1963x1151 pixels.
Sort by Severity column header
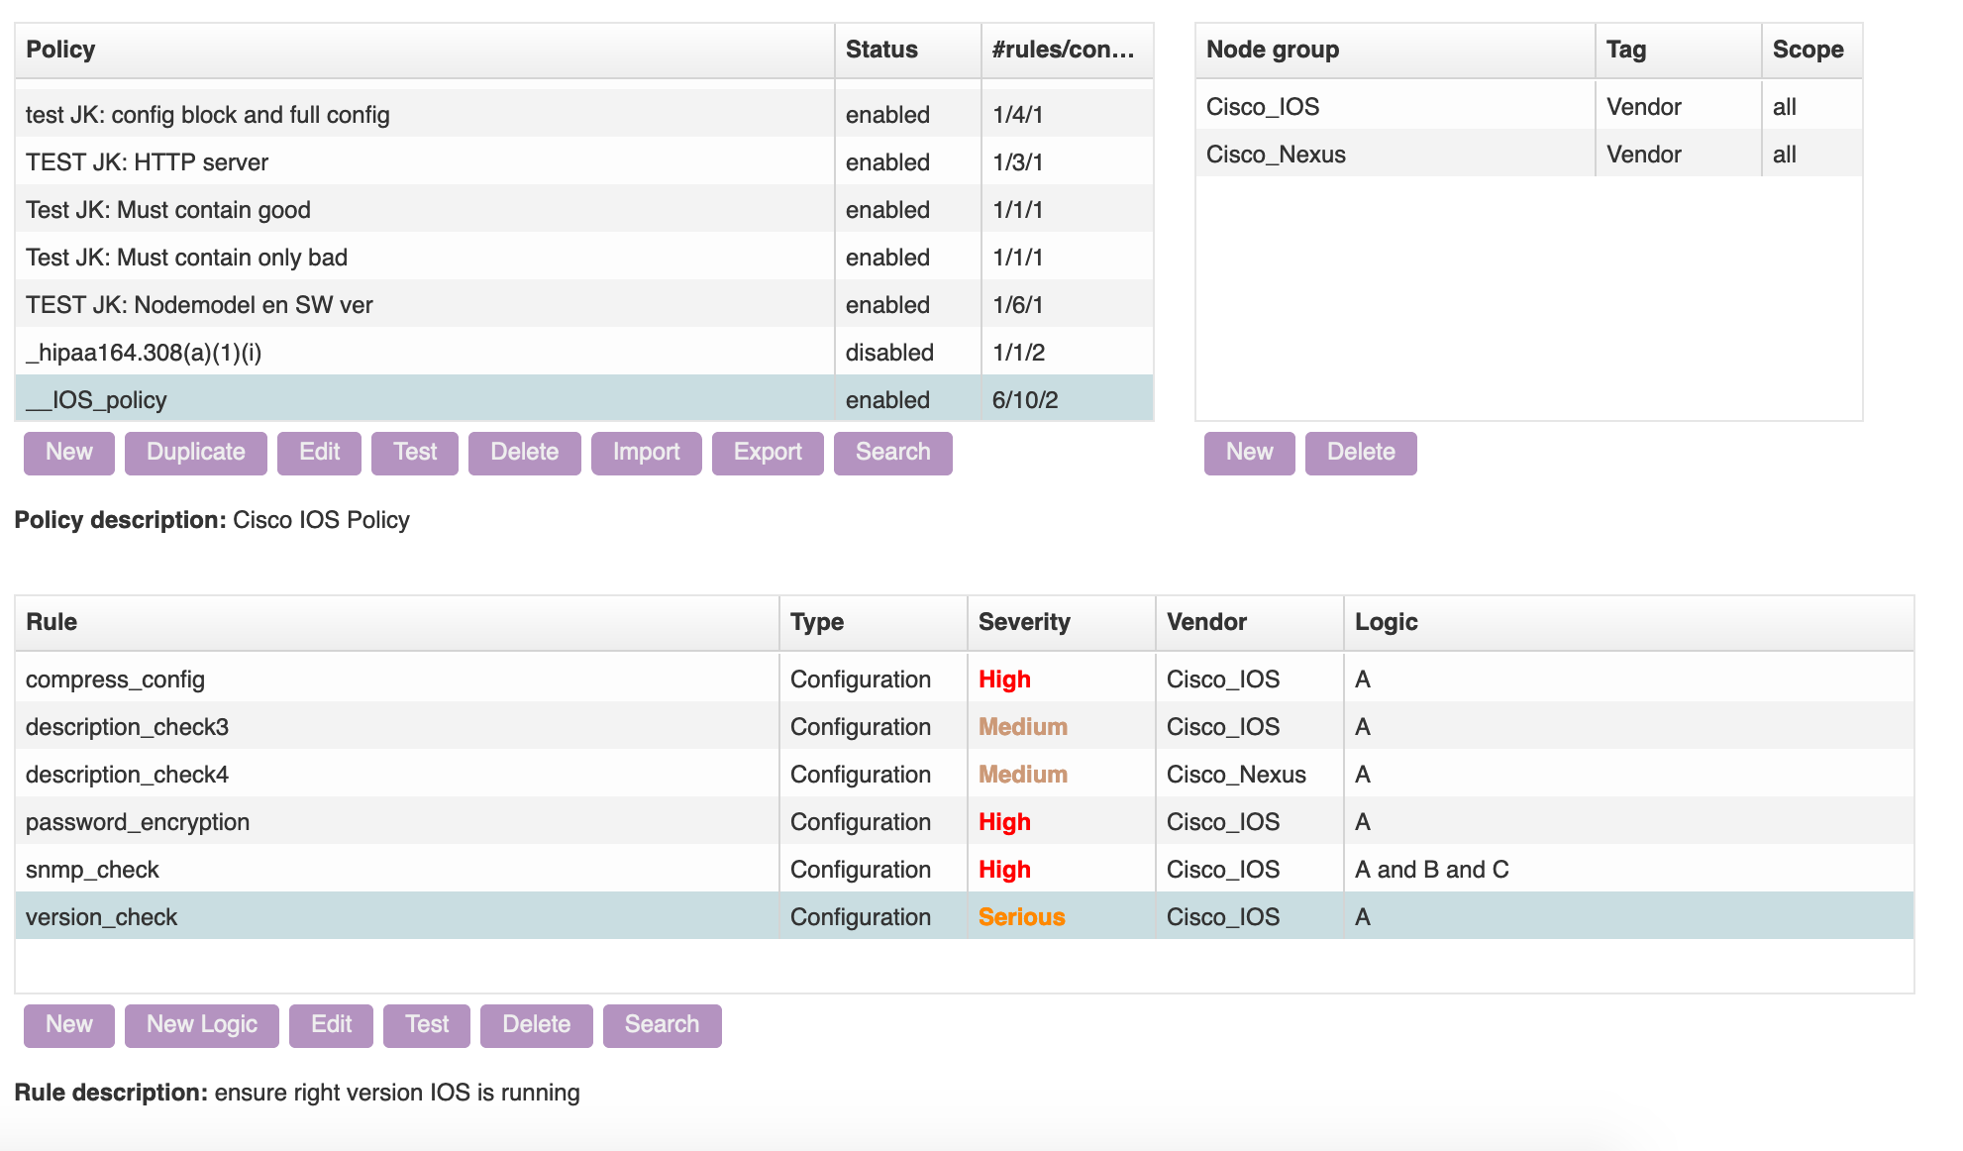coord(1024,622)
